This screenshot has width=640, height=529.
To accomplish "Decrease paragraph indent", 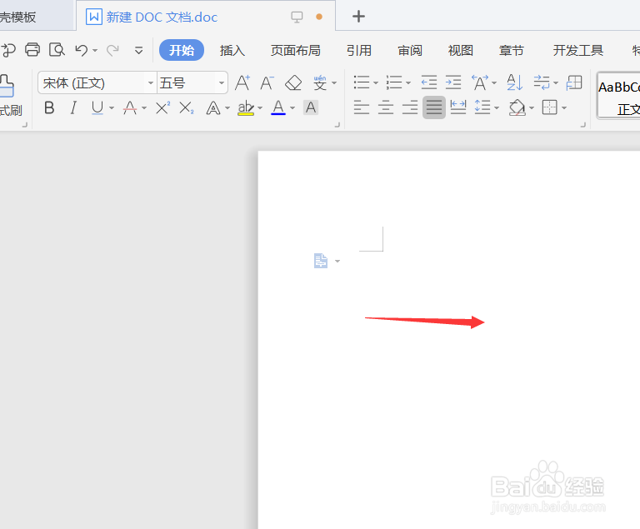I will pos(429,82).
